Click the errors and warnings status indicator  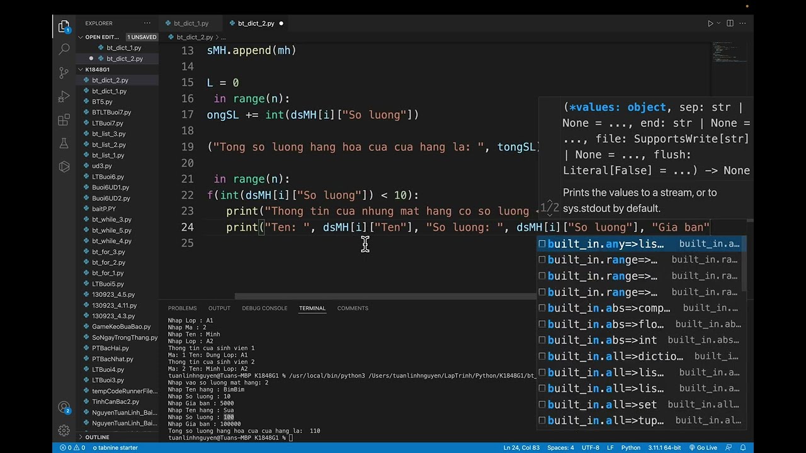click(72, 448)
